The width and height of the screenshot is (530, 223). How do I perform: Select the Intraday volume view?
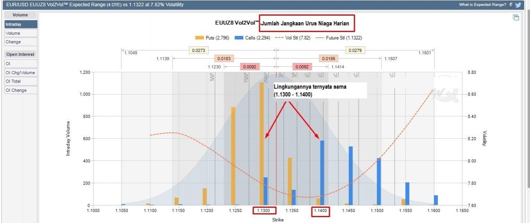(x=21, y=24)
